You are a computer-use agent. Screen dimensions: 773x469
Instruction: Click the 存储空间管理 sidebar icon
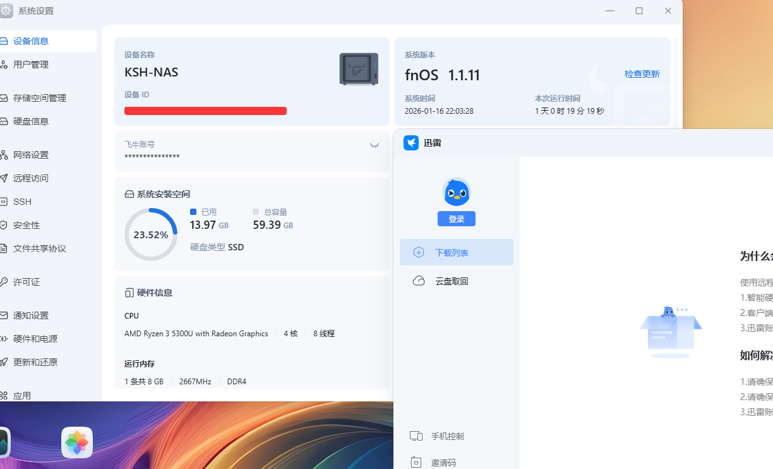tap(3, 98)
